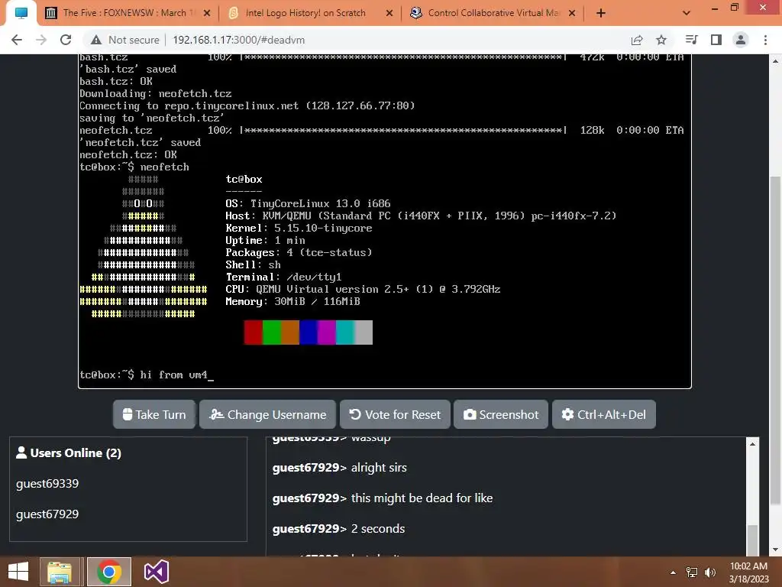Image resolution: width=782 pixels, height=587 pixels.
Task: Send Ctrl+Alt+Del to the VM
Action: coord(603,414)
